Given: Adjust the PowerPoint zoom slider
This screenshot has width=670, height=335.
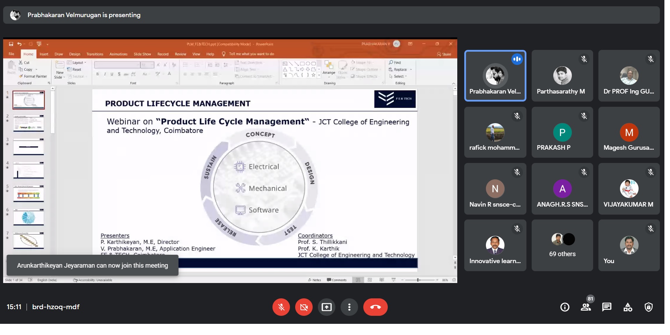Looking at the screenshot, I should click(x=418, y=280).
